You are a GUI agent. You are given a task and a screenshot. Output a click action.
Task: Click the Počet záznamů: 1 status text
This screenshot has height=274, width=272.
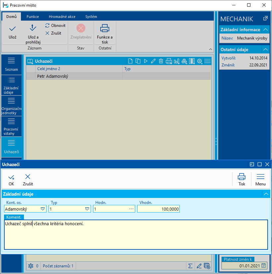(x=58, y=266)
